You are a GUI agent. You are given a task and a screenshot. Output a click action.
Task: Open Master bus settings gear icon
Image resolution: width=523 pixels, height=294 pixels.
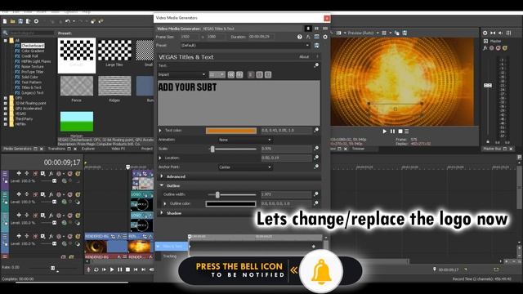(x=485, y=33)
